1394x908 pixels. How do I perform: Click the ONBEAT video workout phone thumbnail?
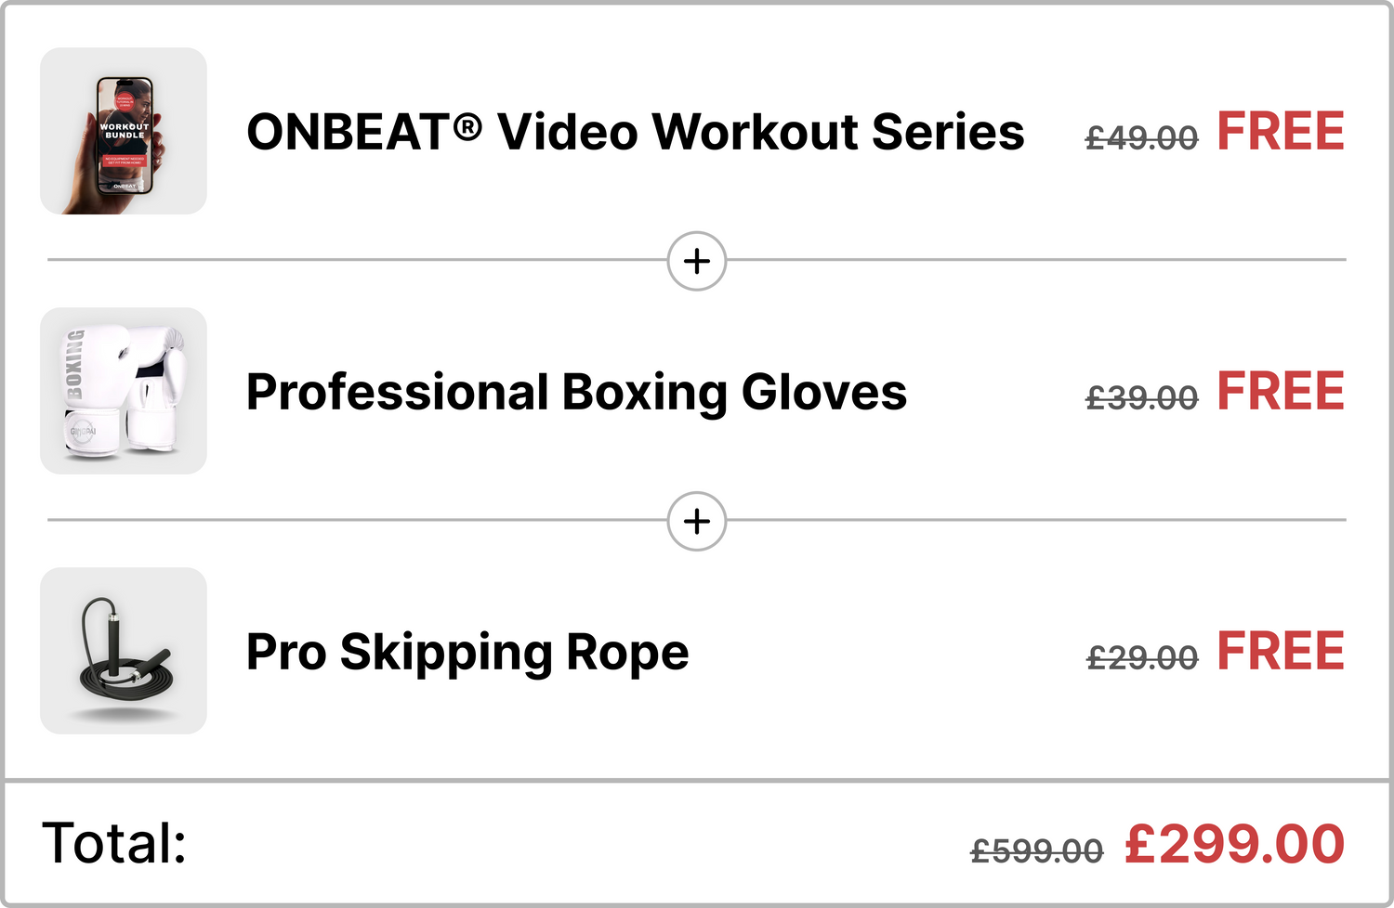(x=124, y=131)
